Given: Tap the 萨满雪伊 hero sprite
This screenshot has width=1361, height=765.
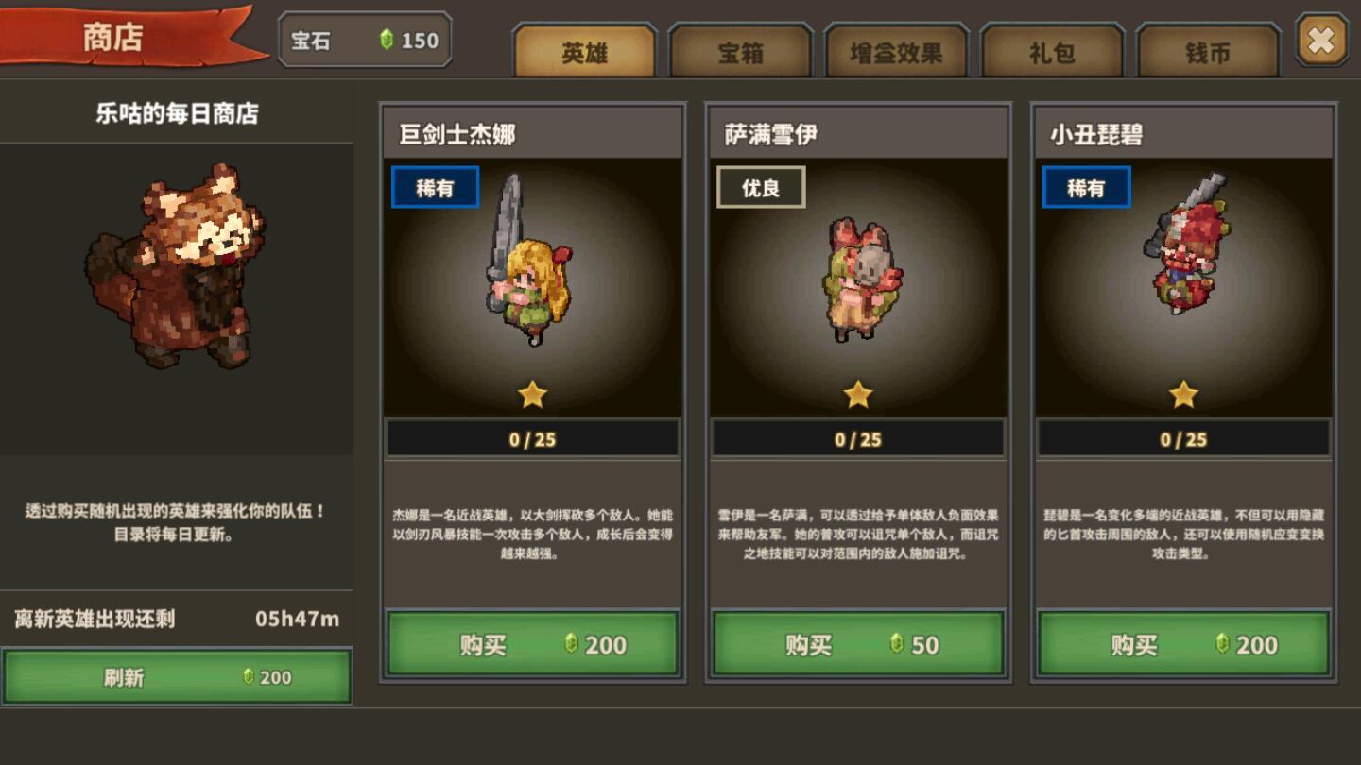Looking at the screenshot, I should pos(861,279).
